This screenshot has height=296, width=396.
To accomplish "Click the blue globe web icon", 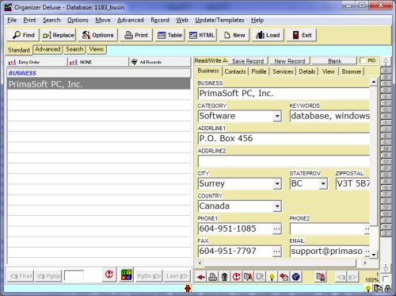I will point(296,277).
